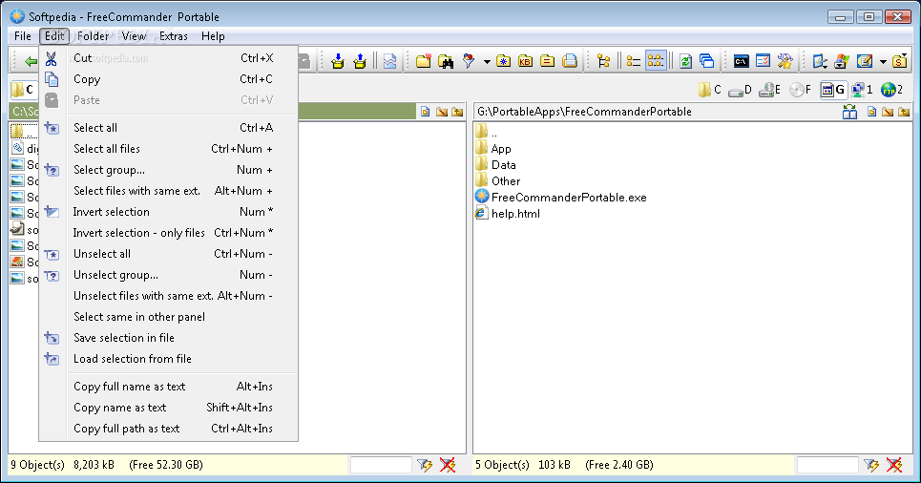Toggle the Quick view toolbar icon
Viewport: 921px width, 483px height.
pyautogui.click(x=389, y=60)
